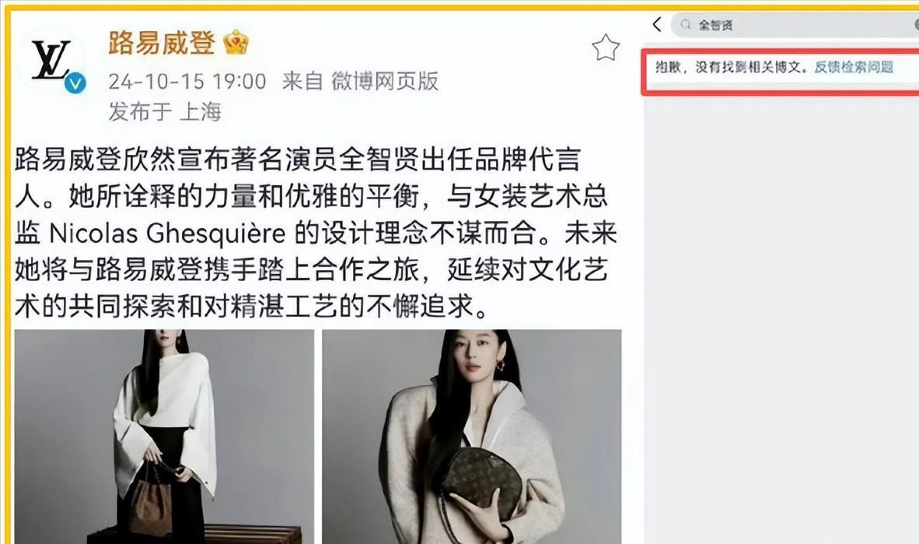Click the gold crown membership icon
The width and height of the screenshot is (919, 544).
pos(236,42)
